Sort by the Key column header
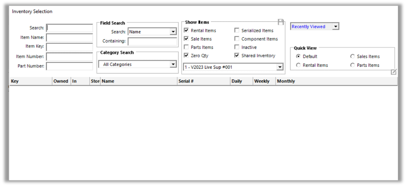The image size is (406, 186). tap(31, 81)
